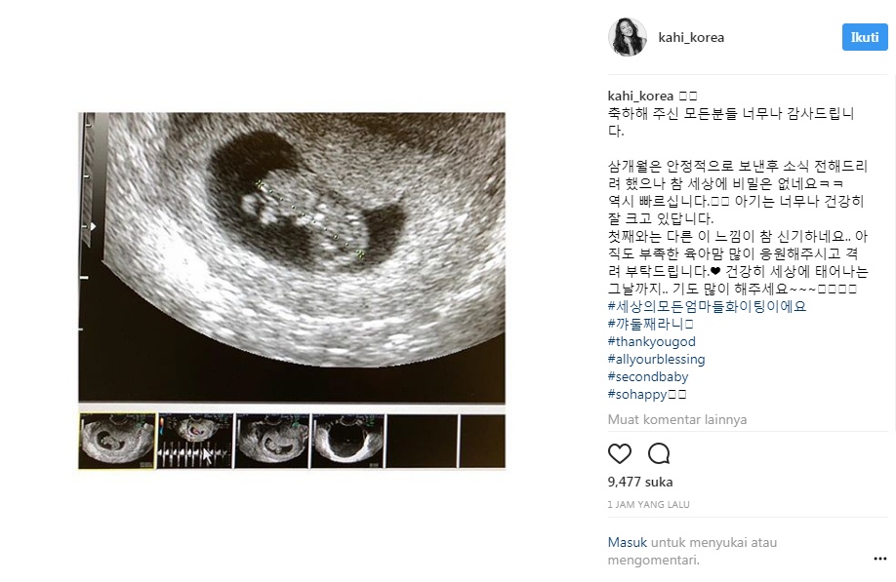Open kahi_korea name in the caption

[x=640, y=96]
